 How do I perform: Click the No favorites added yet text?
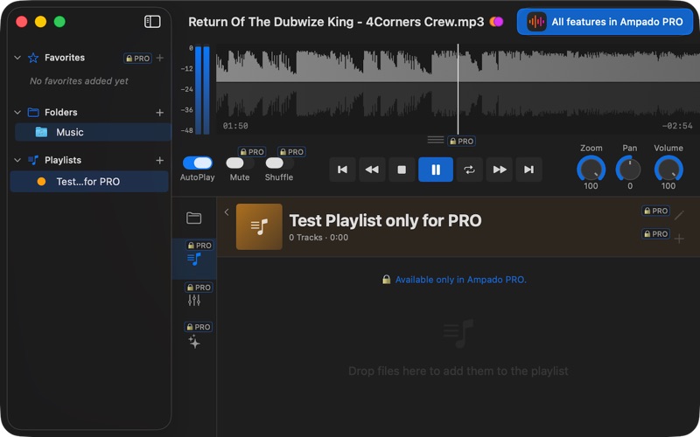pyautogui.click(x=79, y=81)
